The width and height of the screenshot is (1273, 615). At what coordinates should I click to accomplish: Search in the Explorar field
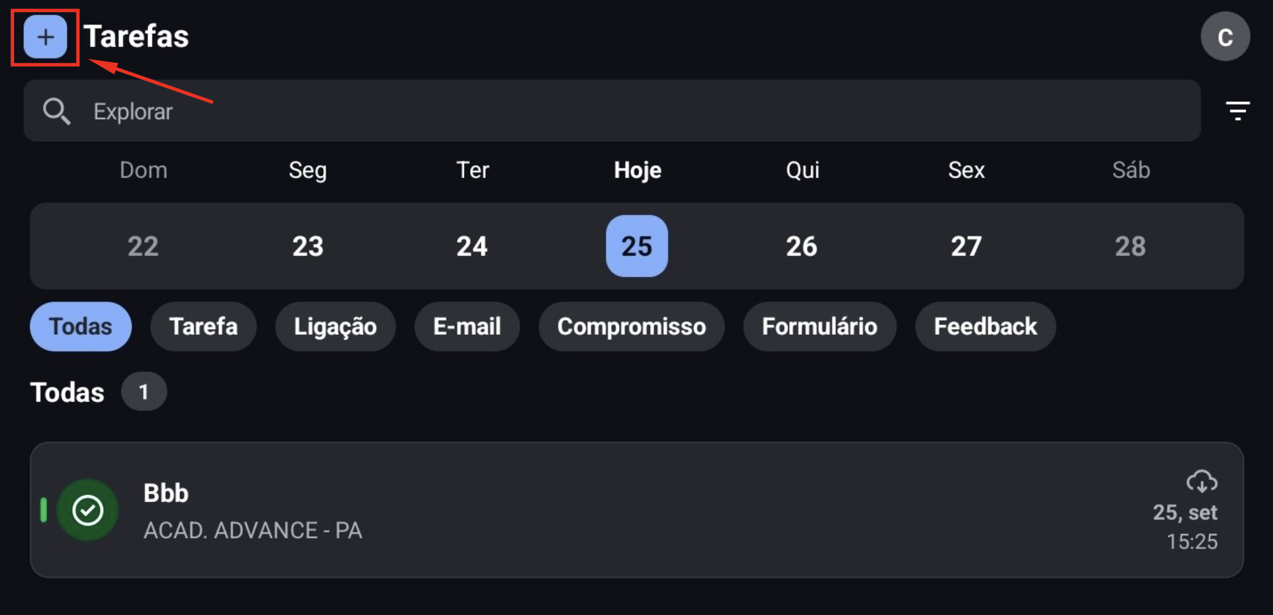(x=612, y=110)
